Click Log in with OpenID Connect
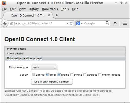 tap(52, 82)
